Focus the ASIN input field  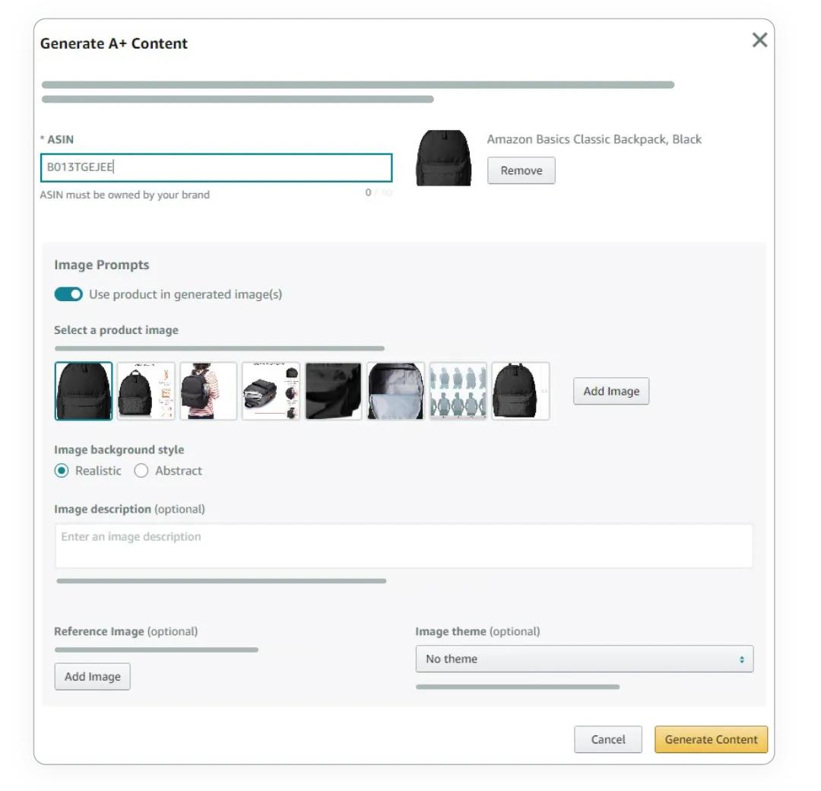216,168
